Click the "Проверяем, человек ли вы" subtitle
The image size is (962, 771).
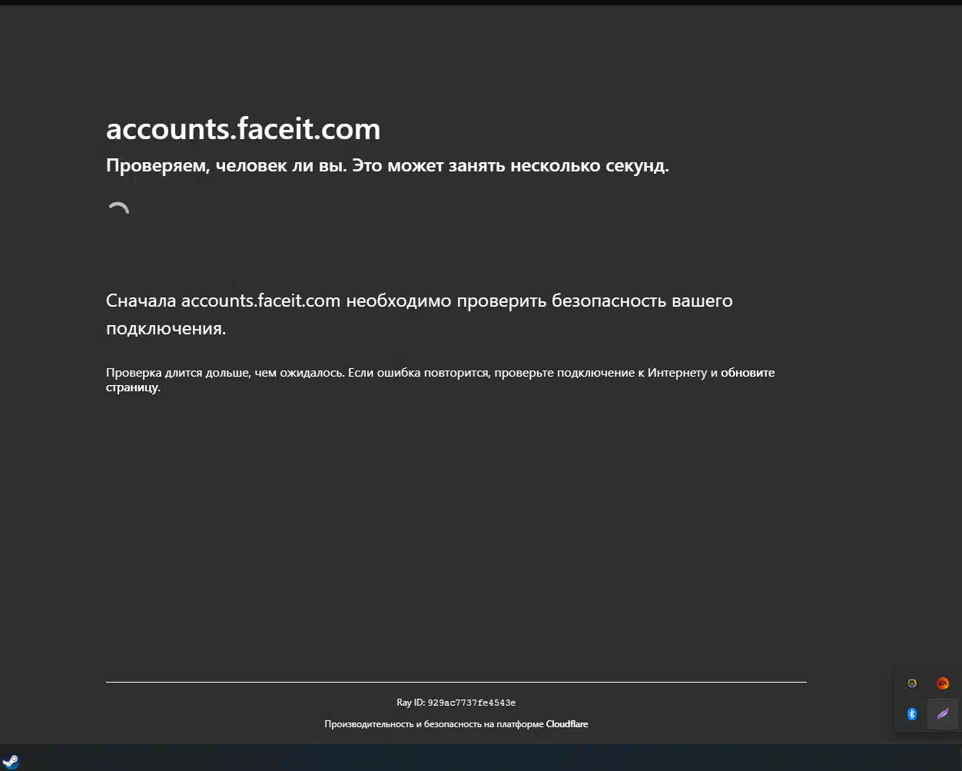point(387,165)
